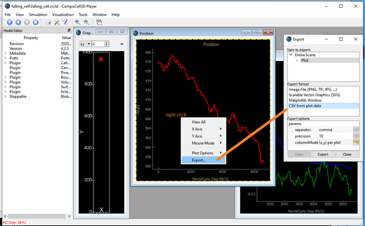The image size is (365, 226).
Task: Float the Model Editor panel with the undock icon
Action: click(69, 31)
